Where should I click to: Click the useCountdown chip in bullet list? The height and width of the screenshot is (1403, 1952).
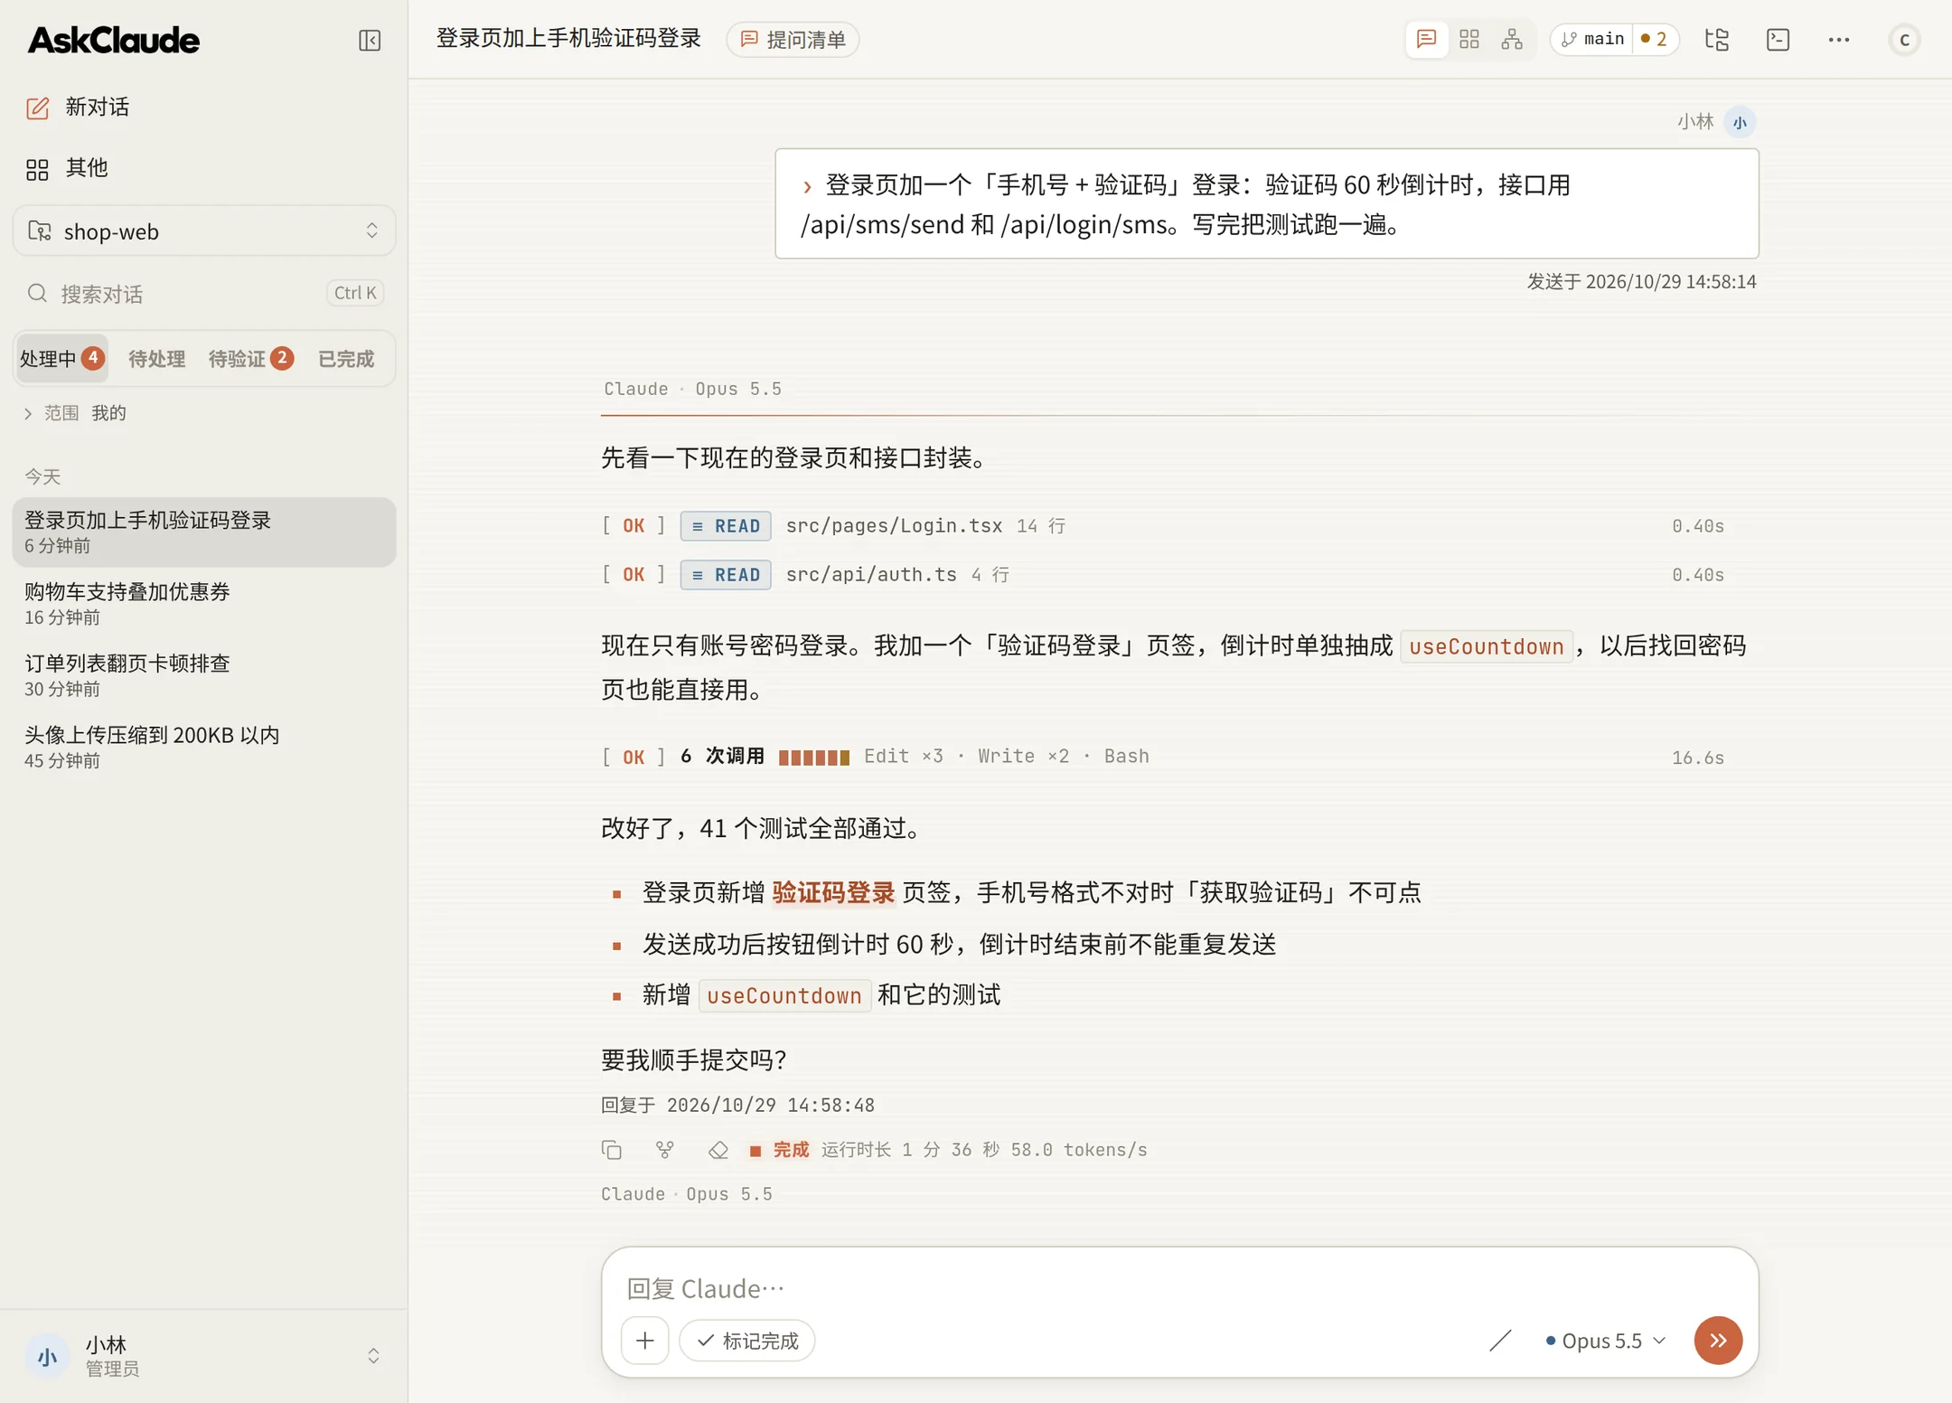(784, 995)
